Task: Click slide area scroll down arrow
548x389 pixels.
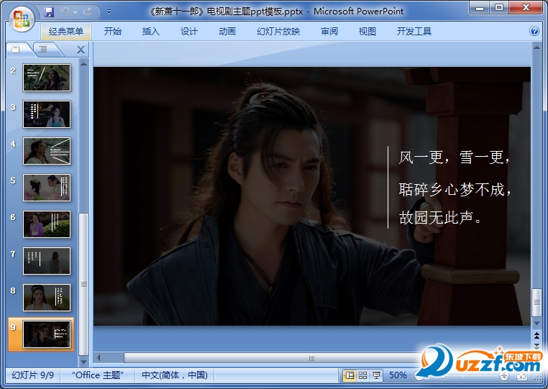Action: pyautogui.click(x=536, y=324)
